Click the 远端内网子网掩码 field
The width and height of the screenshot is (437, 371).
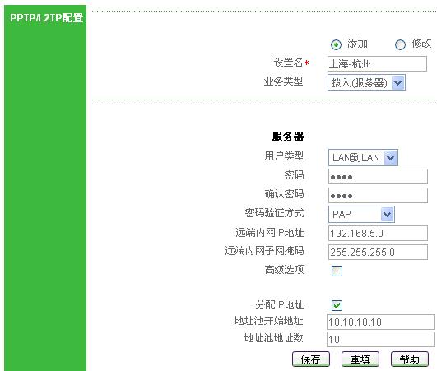[x=378, y=252]
